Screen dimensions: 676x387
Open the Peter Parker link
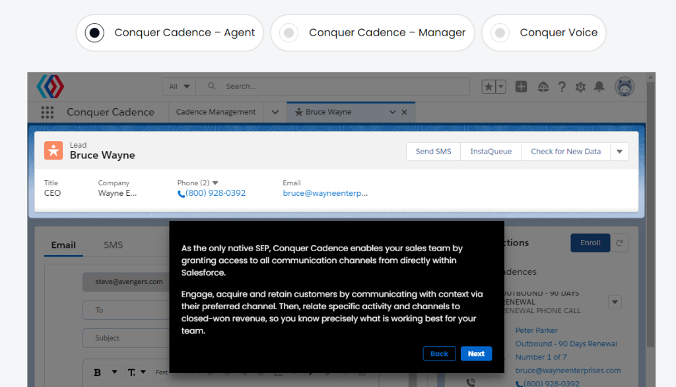click(x=536, y=330)
